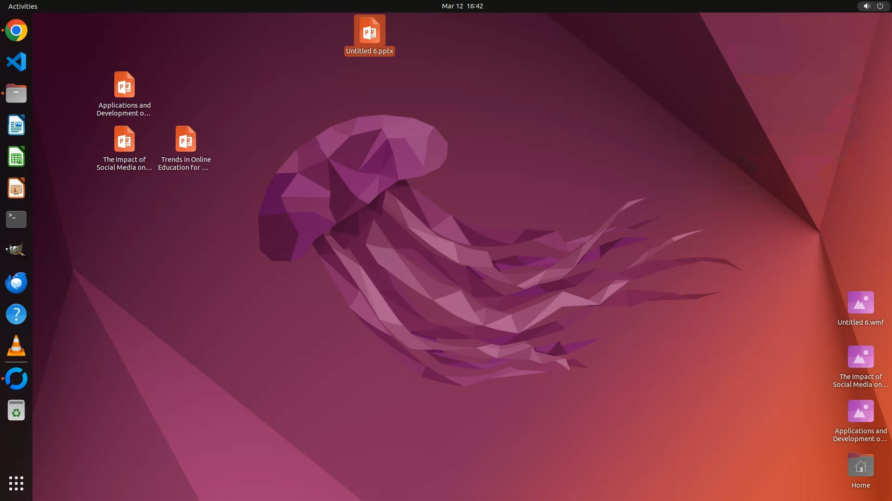The width and height of the screenshot is (892, 501).
Task: Launch VLC media player from dock
Action: [16, 346]
